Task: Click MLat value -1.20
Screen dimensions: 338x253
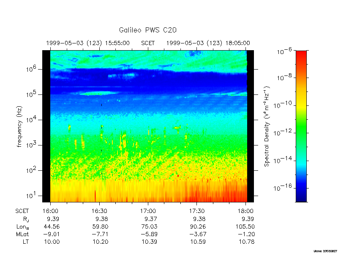Action: point(246,234)
